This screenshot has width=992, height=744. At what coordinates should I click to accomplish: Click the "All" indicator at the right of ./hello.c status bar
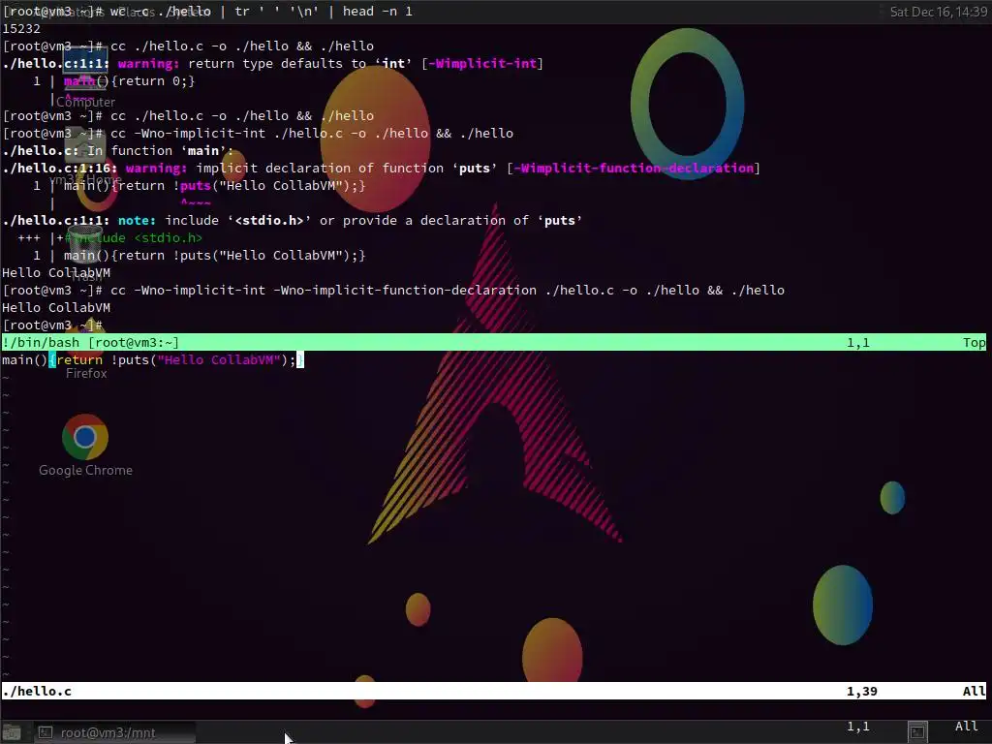click(x=975, y=691)
